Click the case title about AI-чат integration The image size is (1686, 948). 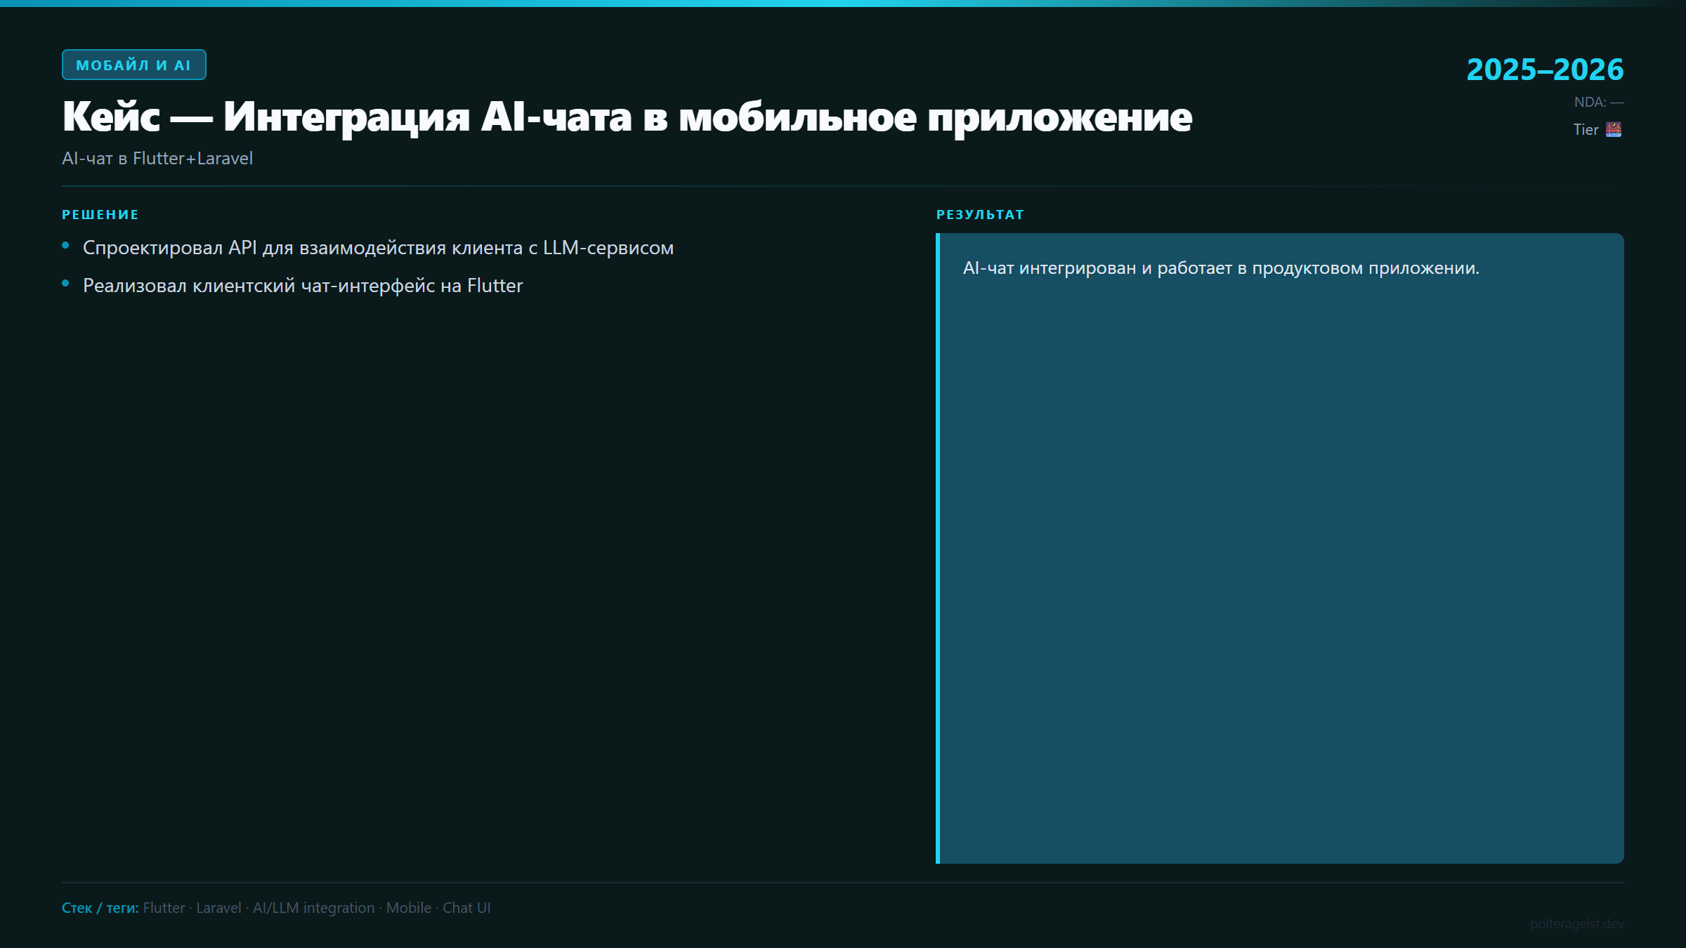click(627, 117)
